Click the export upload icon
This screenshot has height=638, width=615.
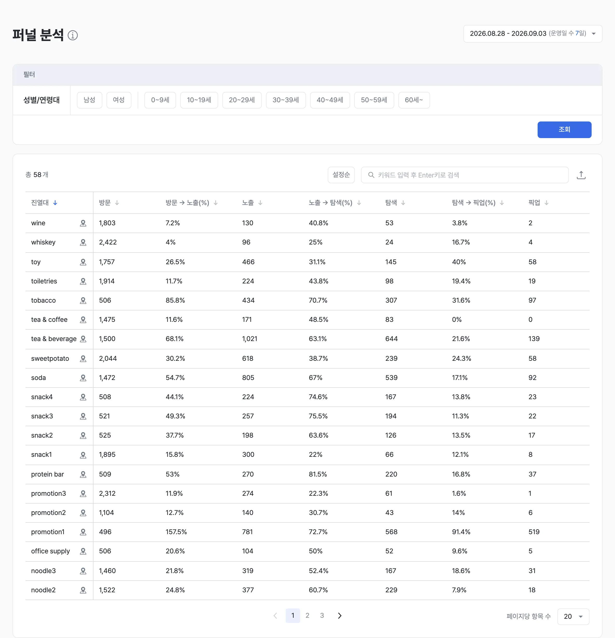click(x=581, y=175)
